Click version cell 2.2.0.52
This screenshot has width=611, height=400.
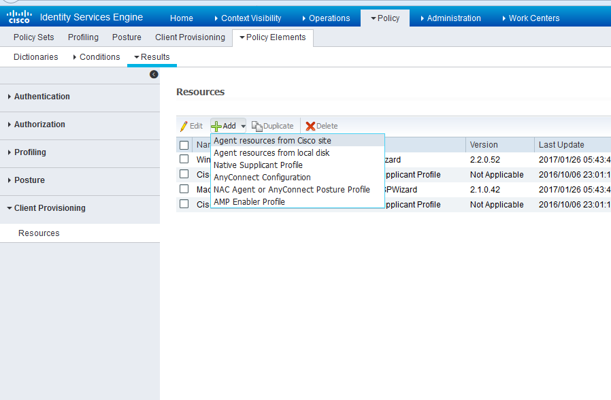(x=484, y=160)
